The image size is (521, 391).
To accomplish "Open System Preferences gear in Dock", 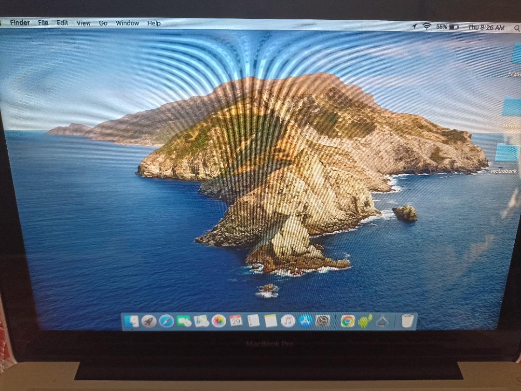I will click(323, 321).
